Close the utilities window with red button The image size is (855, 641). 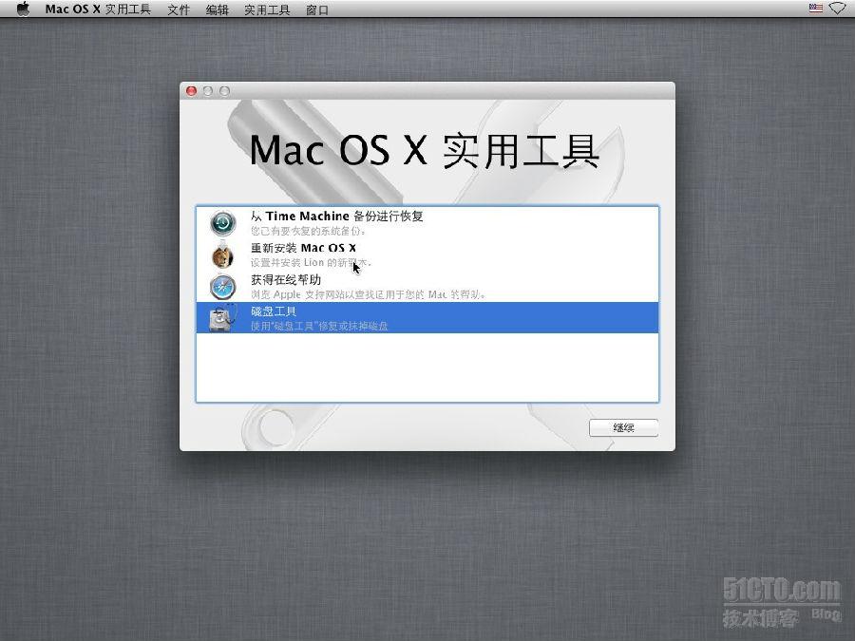point(191,91)
